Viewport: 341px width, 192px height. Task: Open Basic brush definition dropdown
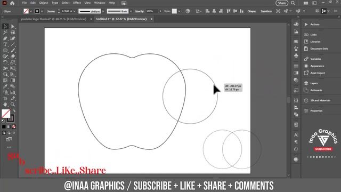tap(131, 11)
